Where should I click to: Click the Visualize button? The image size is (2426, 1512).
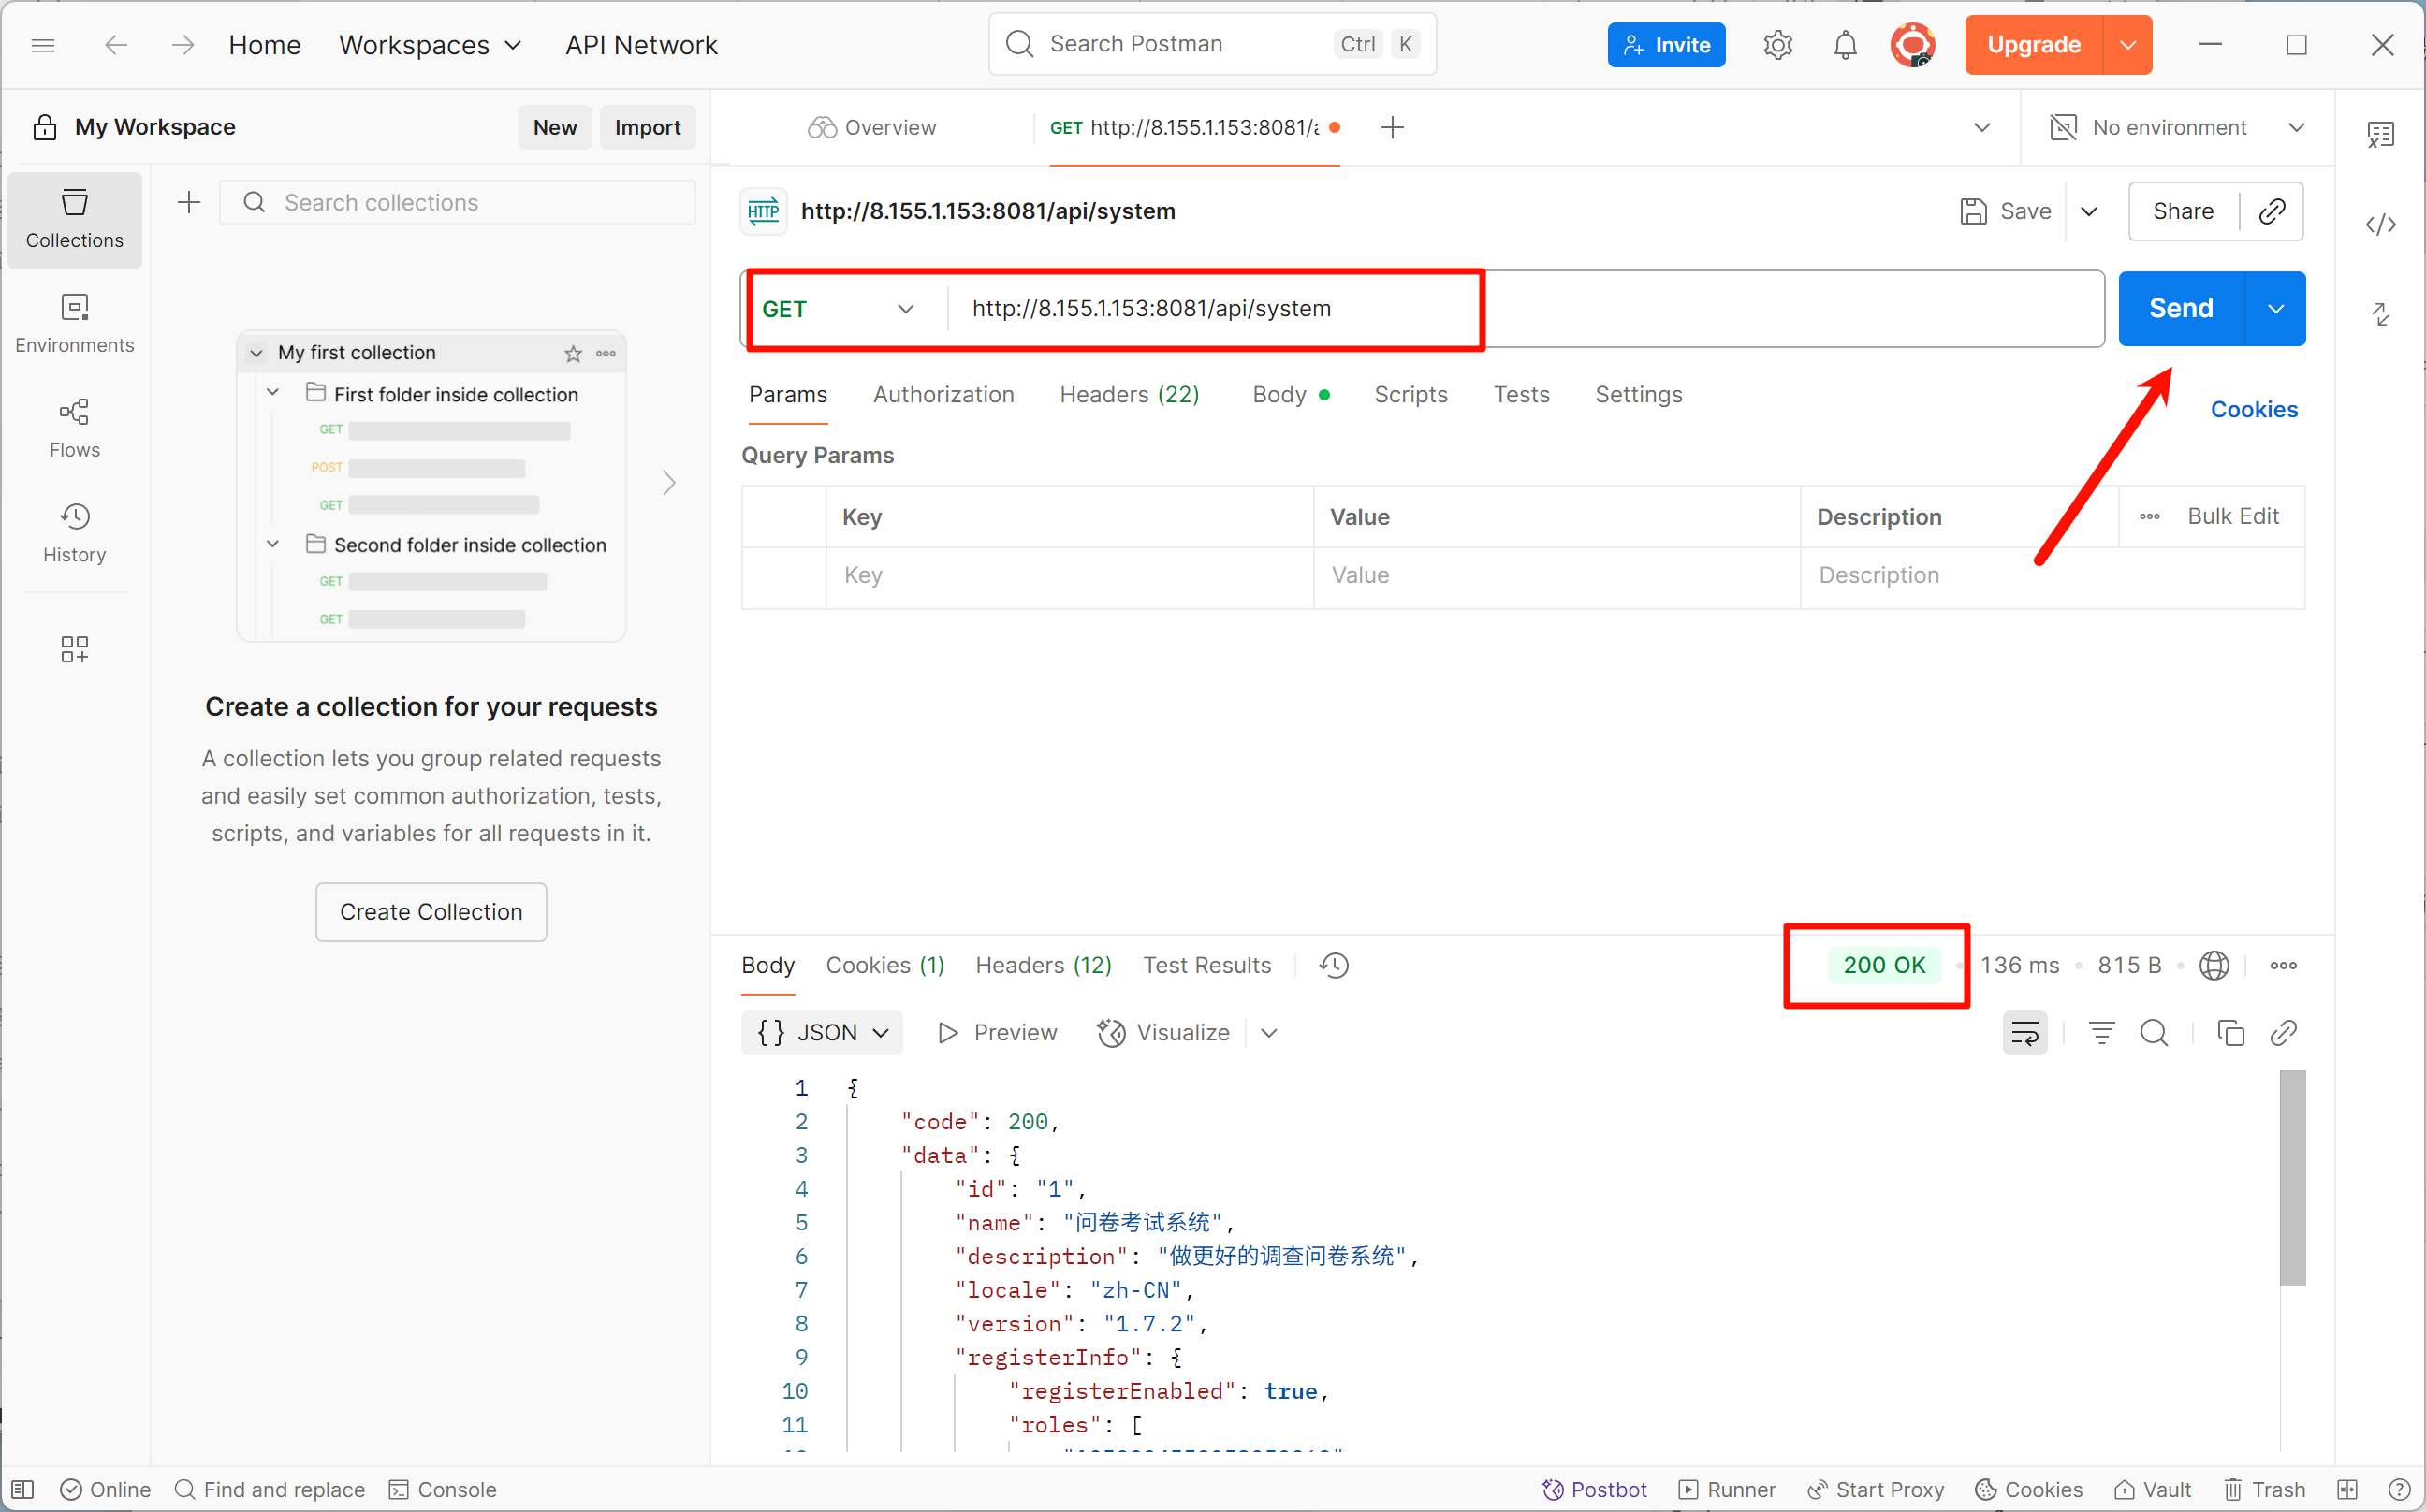click(x=1163, y=1033)
